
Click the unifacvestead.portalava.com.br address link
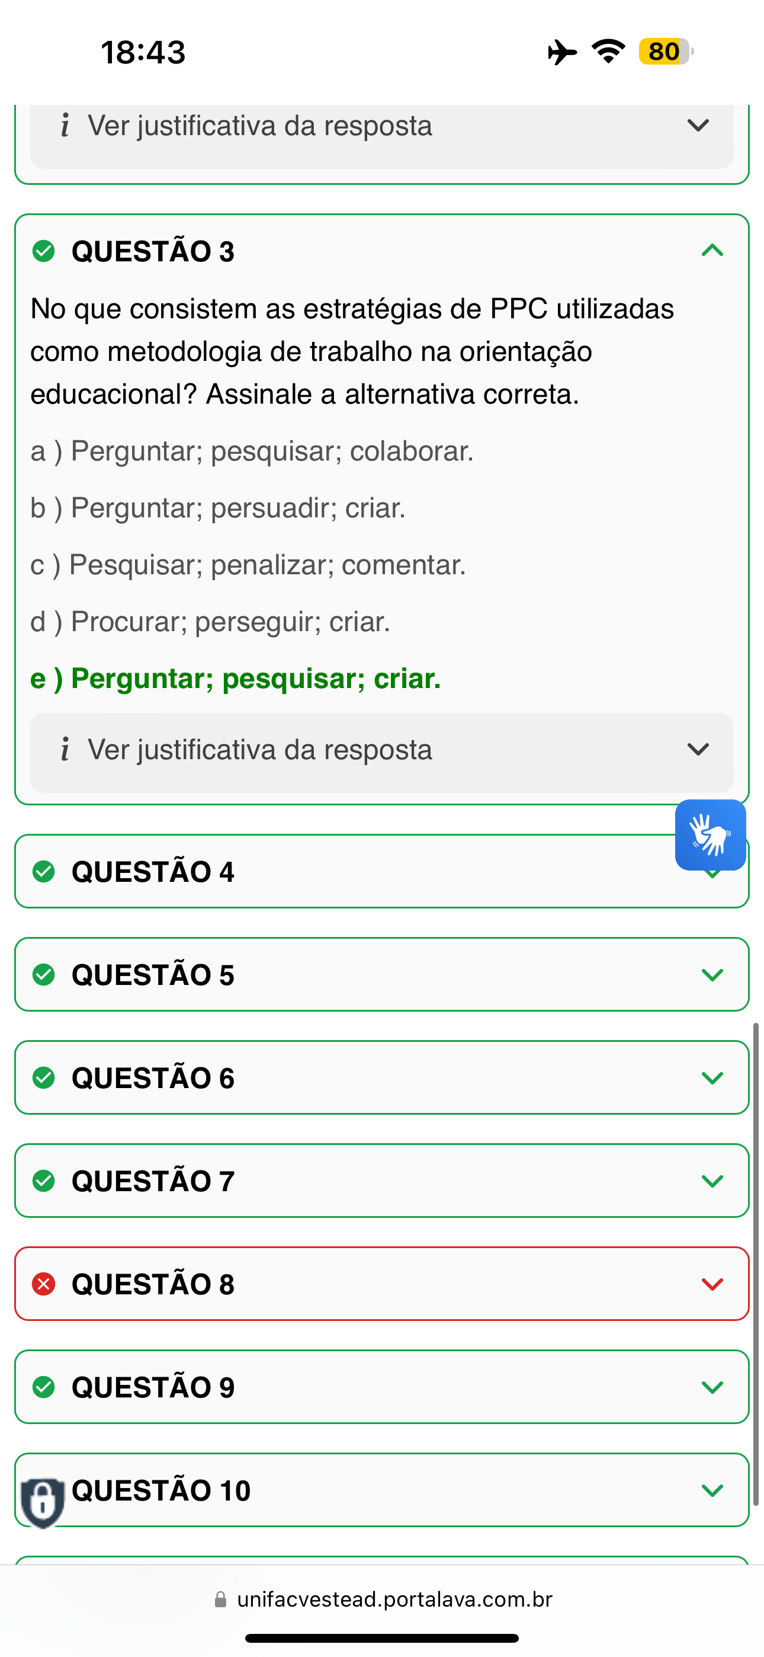394,1599
